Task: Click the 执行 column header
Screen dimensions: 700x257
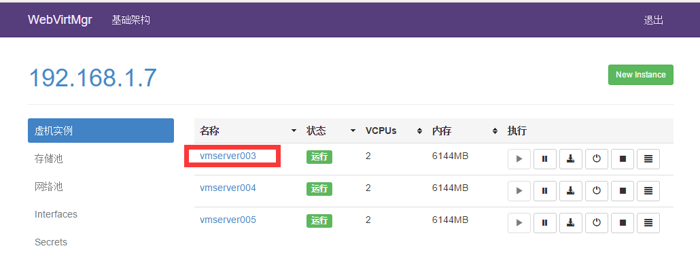Action: [517, 131]
